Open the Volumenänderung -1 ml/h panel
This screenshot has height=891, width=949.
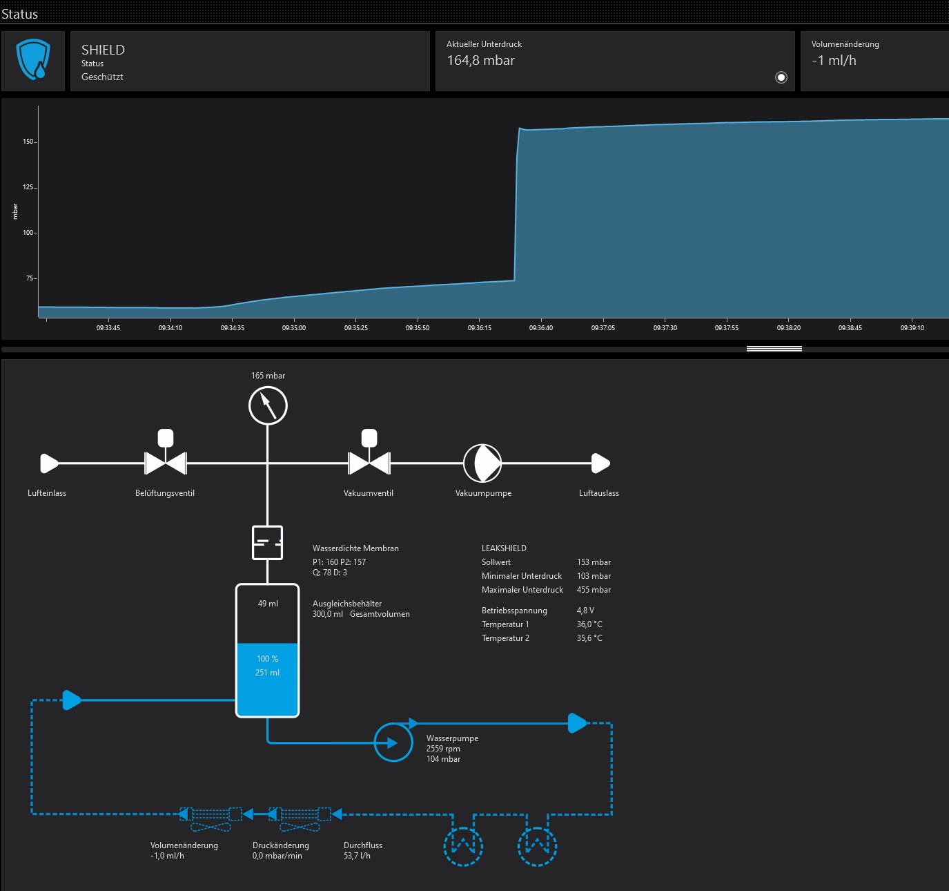[874, 61]
